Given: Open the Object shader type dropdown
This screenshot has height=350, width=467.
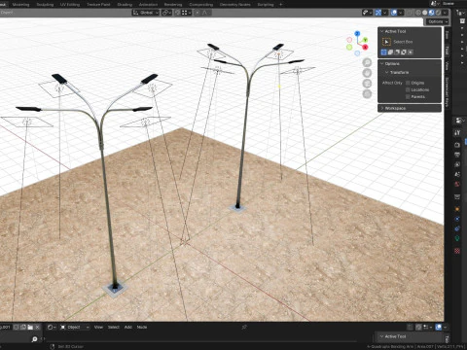Looking at the screenshot, I should [75, 328].
